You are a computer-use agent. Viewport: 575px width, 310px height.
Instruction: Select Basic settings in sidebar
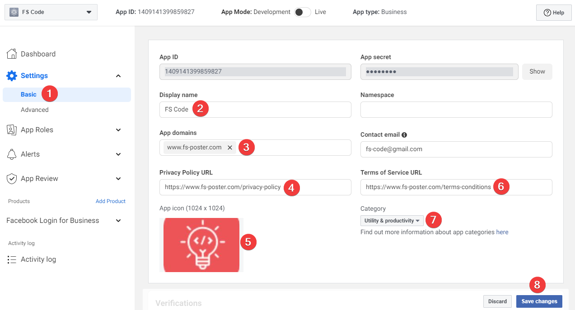pos(67,94)
